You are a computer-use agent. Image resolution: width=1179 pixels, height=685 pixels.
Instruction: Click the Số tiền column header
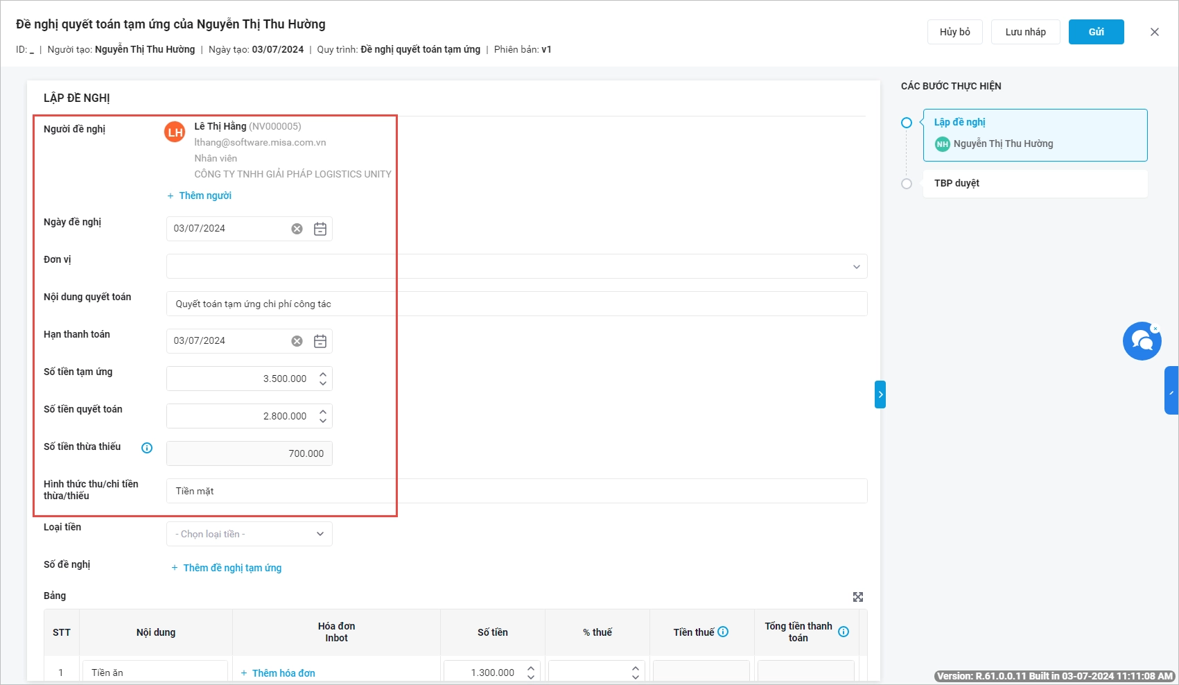tap(493, 632)
